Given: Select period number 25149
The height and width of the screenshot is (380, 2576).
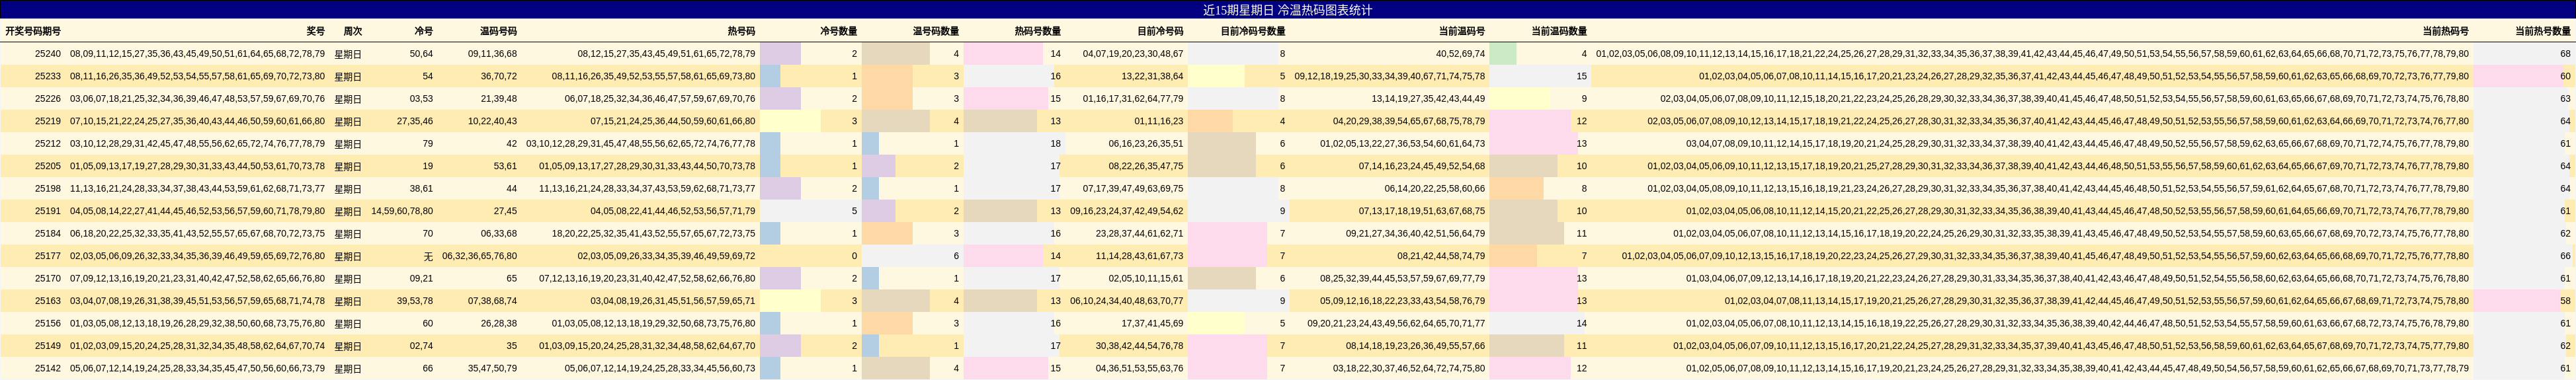Looking at the screenshot, I should click(x=47, y=346).
